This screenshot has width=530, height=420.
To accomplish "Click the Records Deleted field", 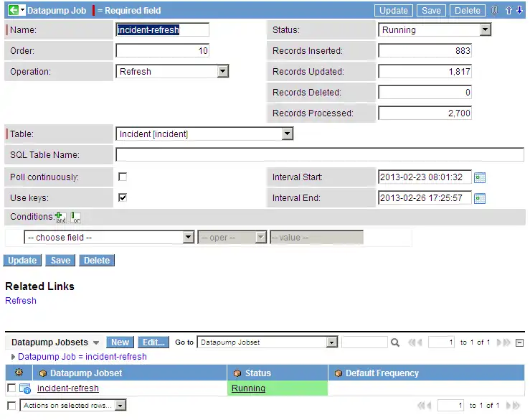I will pyautogui.click(x=425, y=93).
